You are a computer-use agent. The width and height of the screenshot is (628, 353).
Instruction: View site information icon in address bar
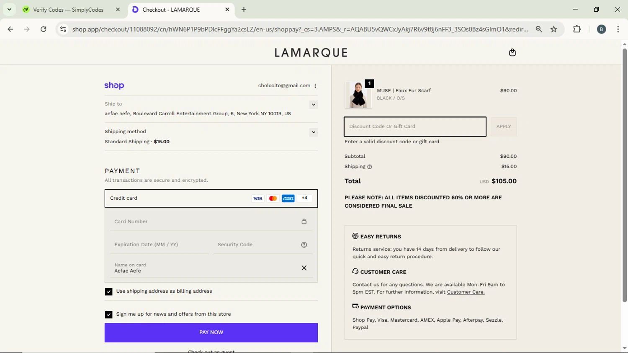coord(63,29)
